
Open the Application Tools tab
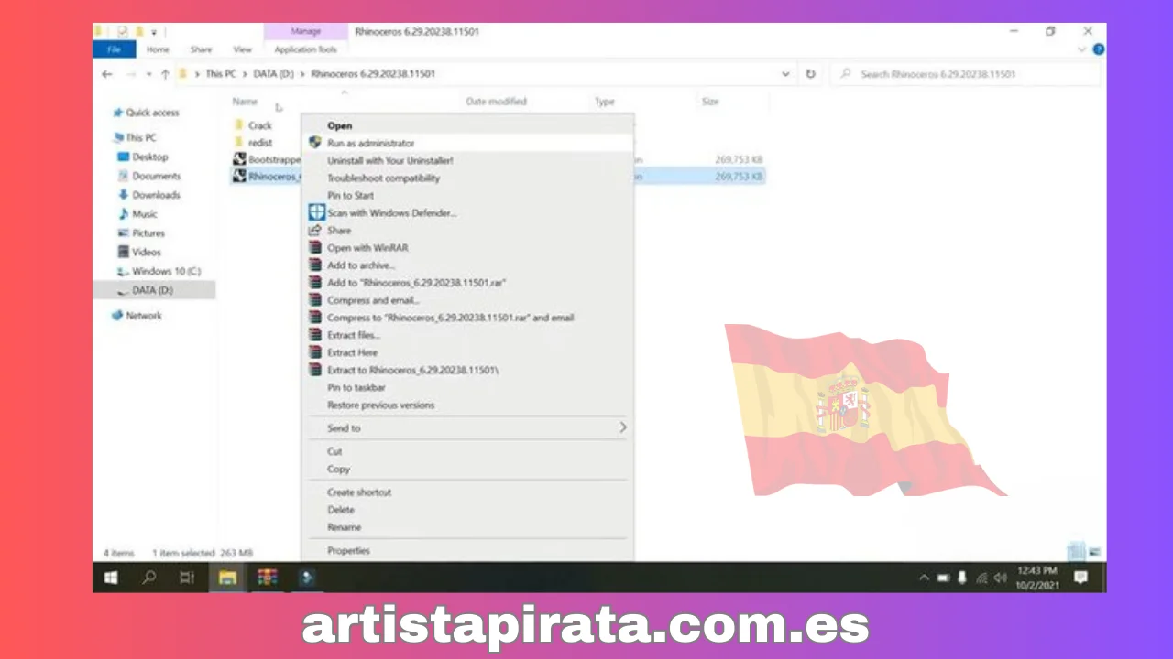pos(305,49)
